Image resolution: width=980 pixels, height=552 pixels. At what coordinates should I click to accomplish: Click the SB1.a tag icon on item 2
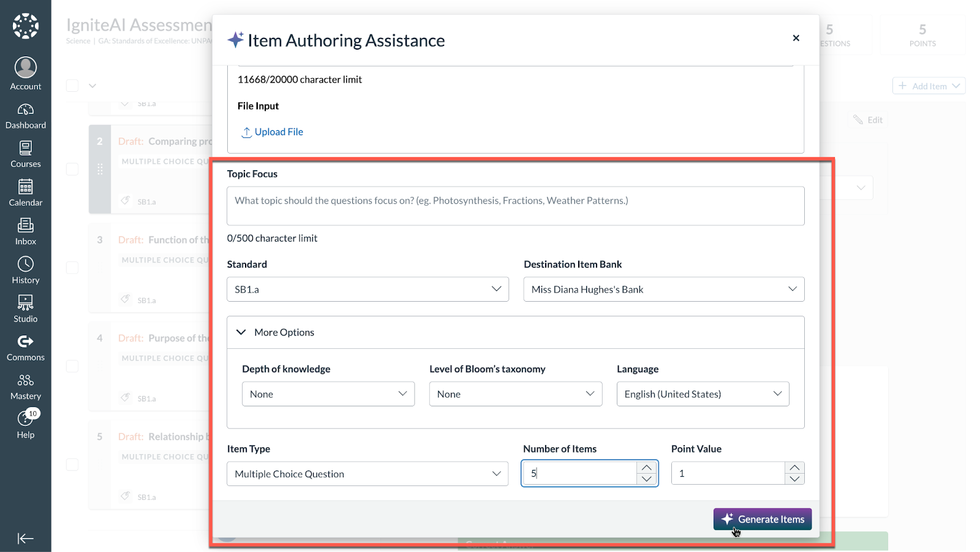click(126, 201)
